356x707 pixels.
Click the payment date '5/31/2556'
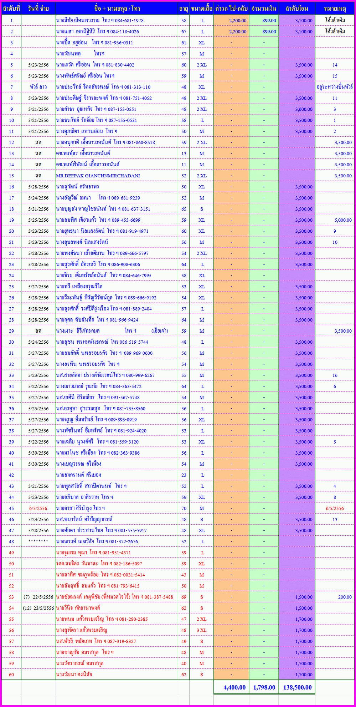[x=38, y=209]
